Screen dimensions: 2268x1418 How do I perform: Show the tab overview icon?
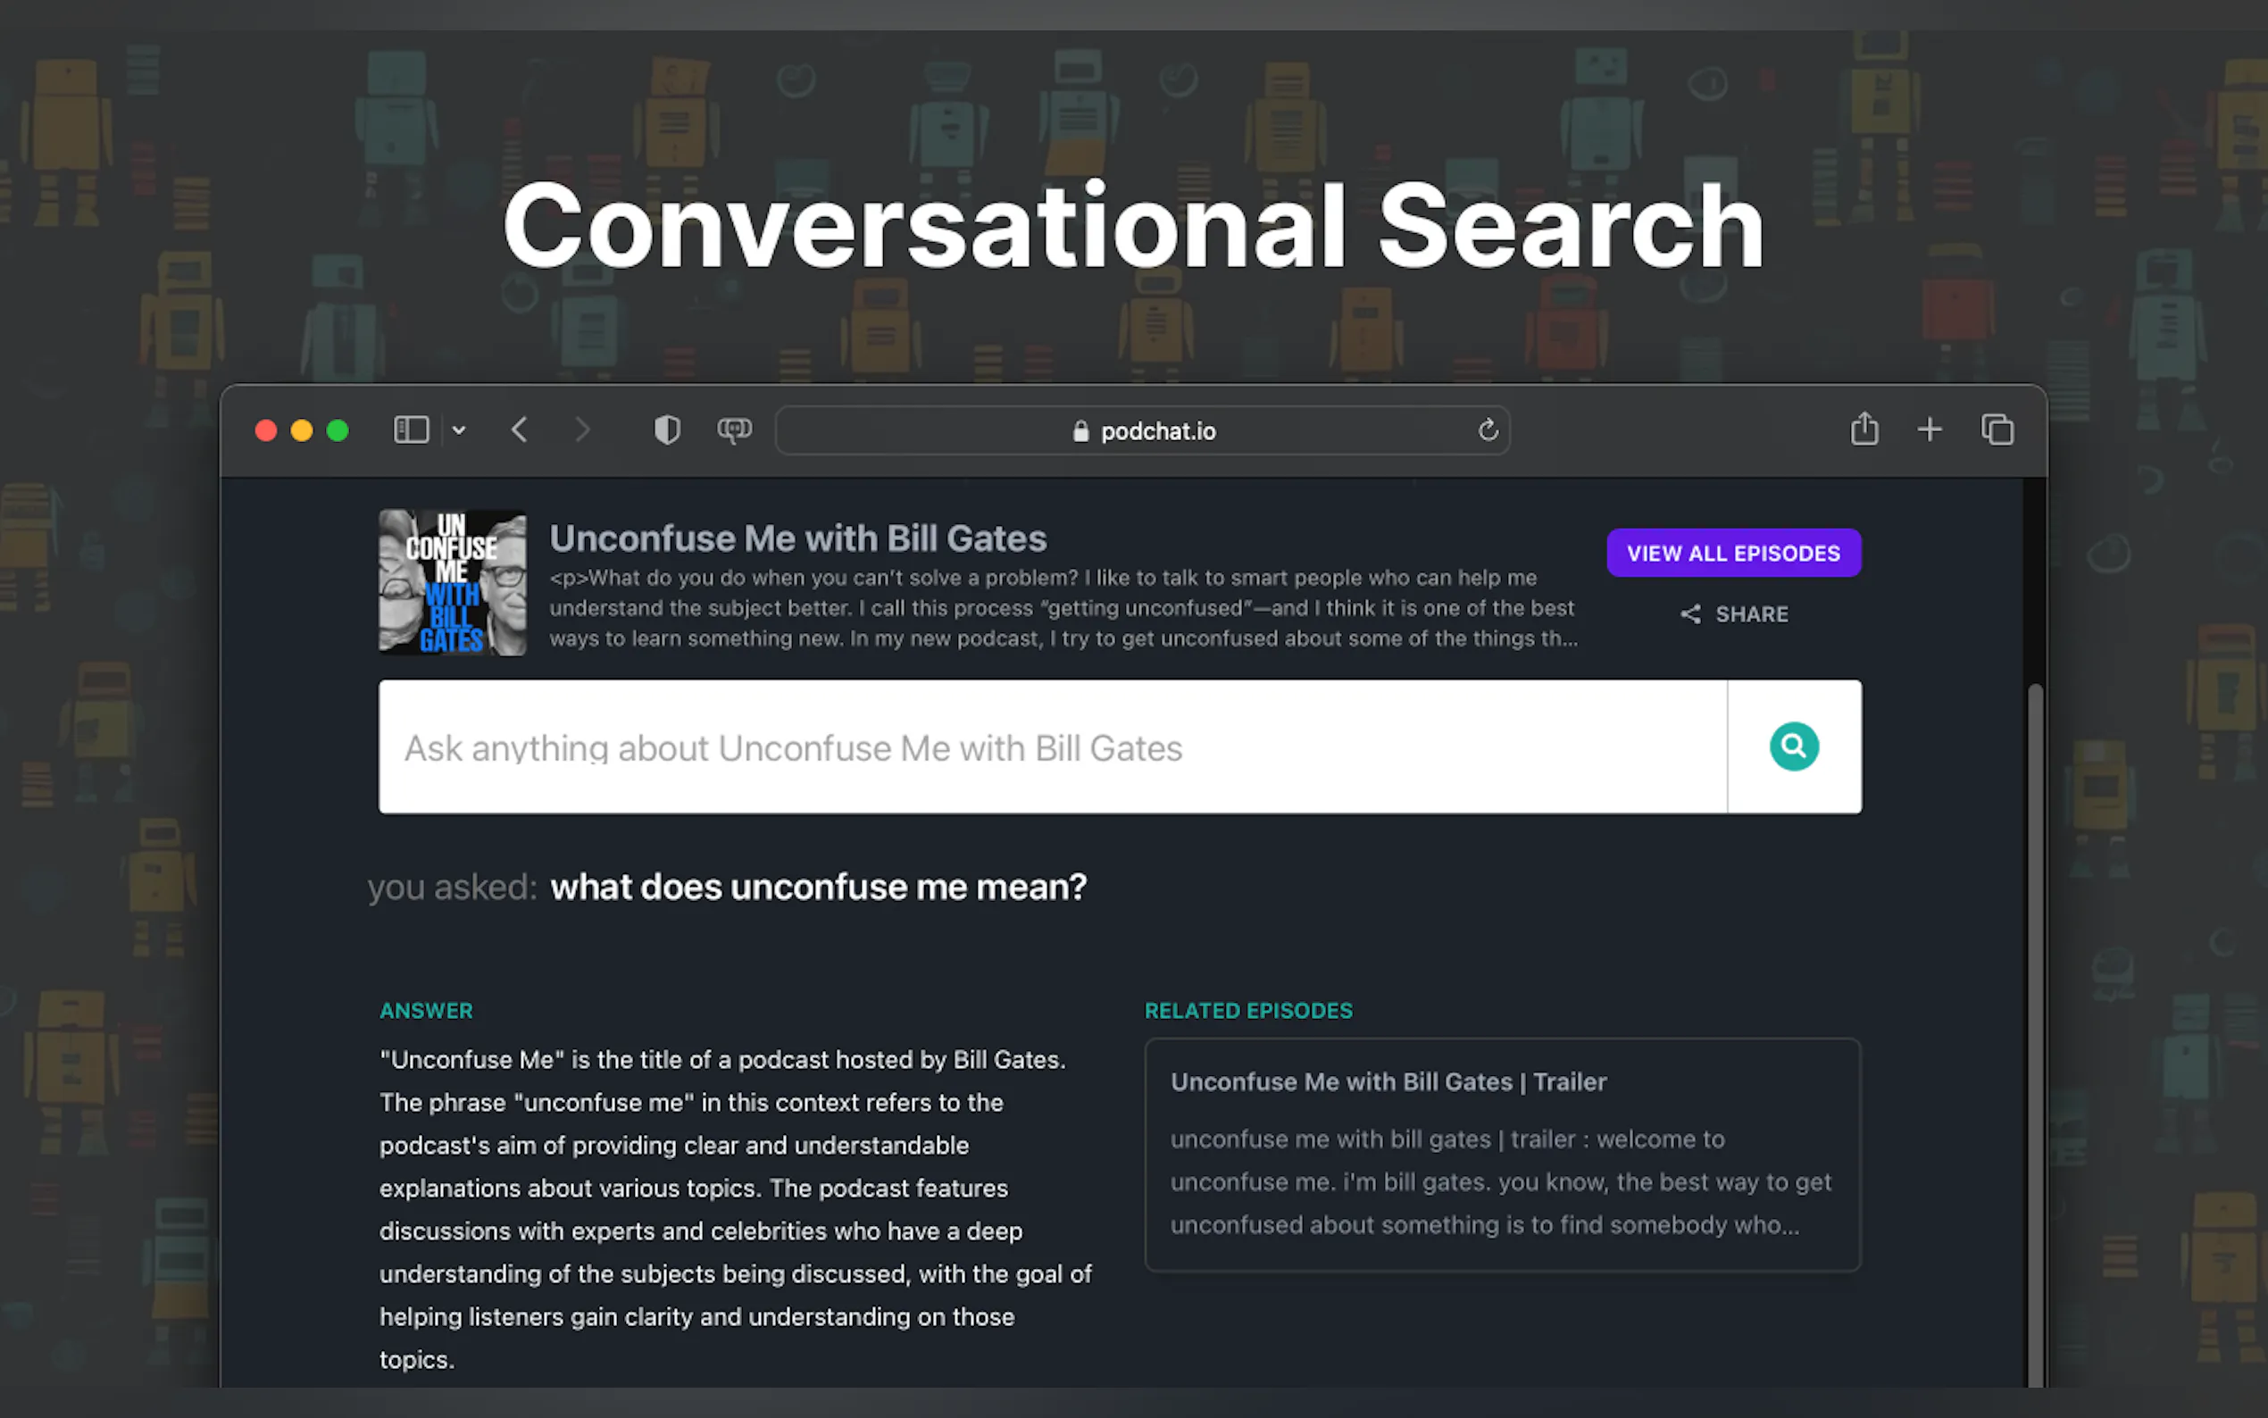click(1997, 430)
